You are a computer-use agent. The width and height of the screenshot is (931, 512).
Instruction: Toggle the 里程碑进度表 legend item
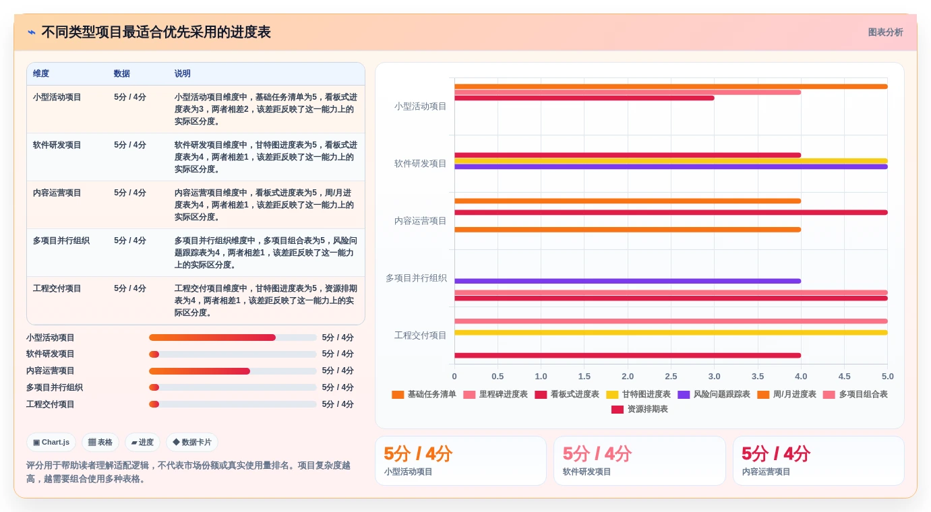pyautogui.click(x=495, y=394)
